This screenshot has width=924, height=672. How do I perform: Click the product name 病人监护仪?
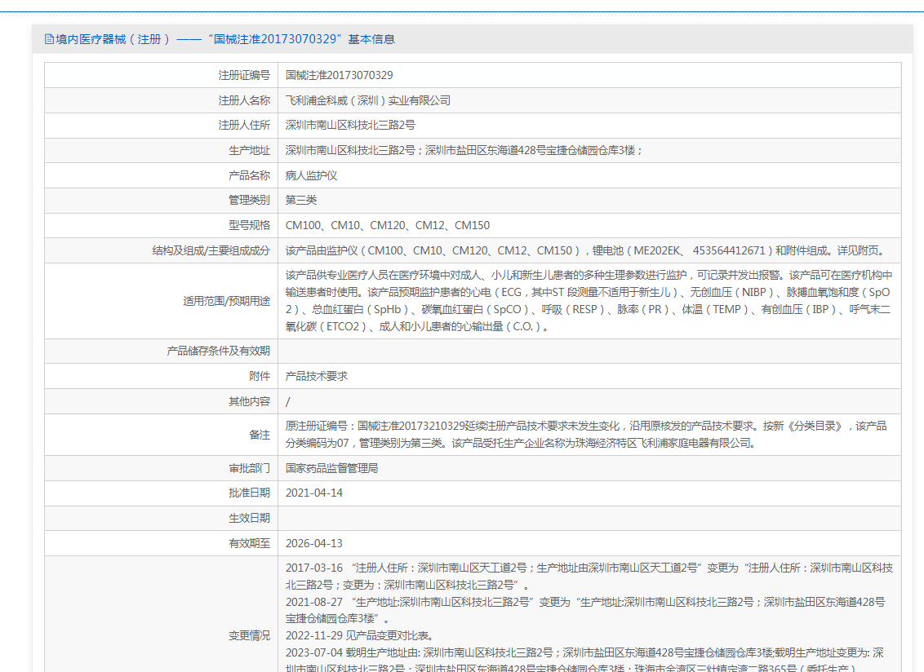[311, 175]
